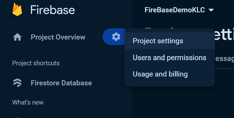The height and width of the screenshot is (118, 234).
Task: Switch to the partially hidden Messaging tab
Action: coord(224,59)
